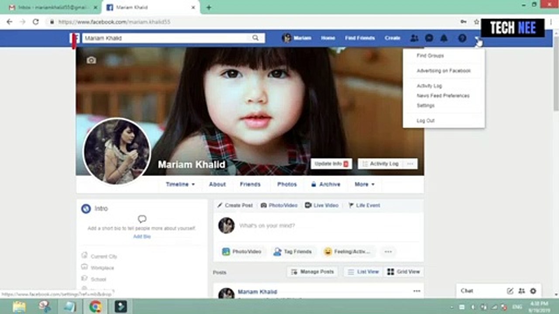Bookmark page with star icon
This screenshot has height=314, width=559.
476,22
